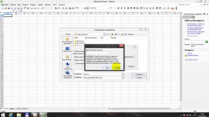Click the Font Color red A swatch
Screen dimensions: 209x117
pos(173,8)
